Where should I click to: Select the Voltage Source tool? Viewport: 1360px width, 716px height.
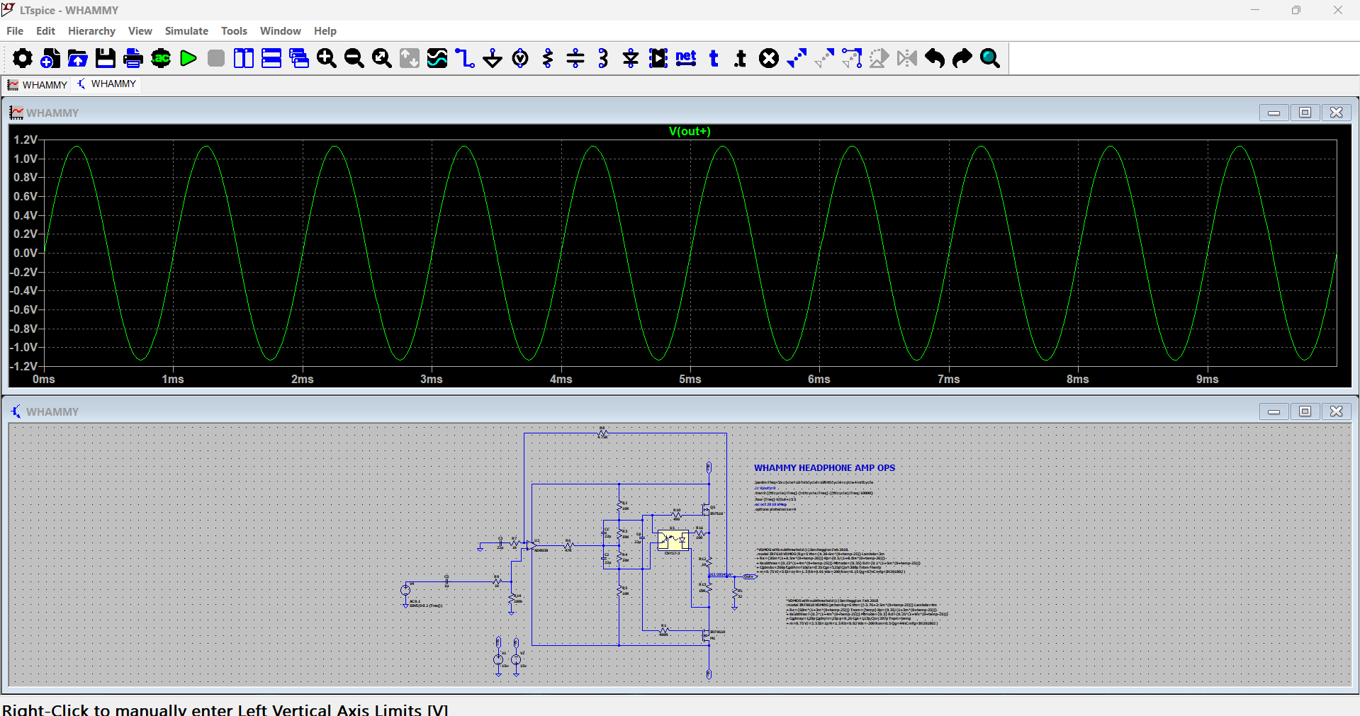coord(520,58)
